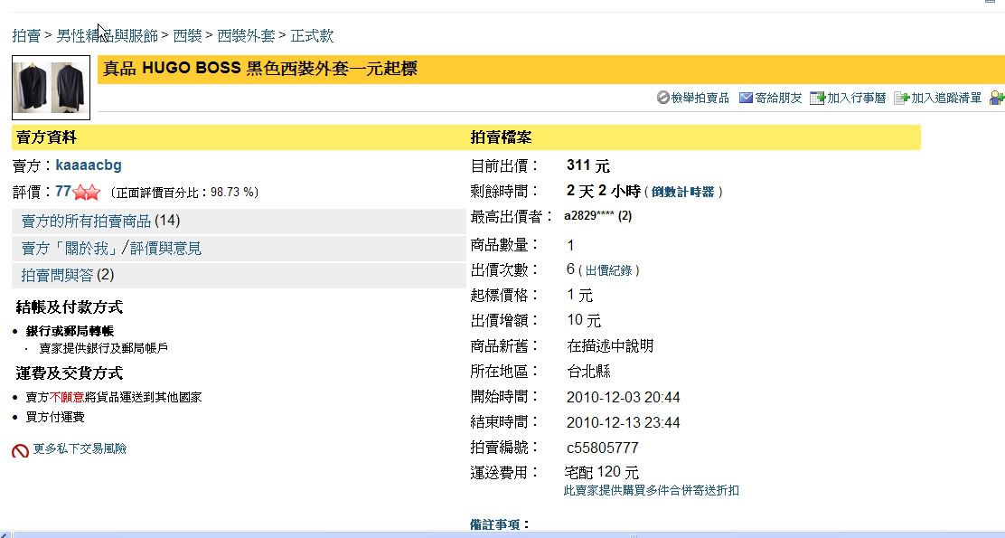
Task: Open the HUGO BOSS jacket thumbnail image
Action: pos(51,87)
